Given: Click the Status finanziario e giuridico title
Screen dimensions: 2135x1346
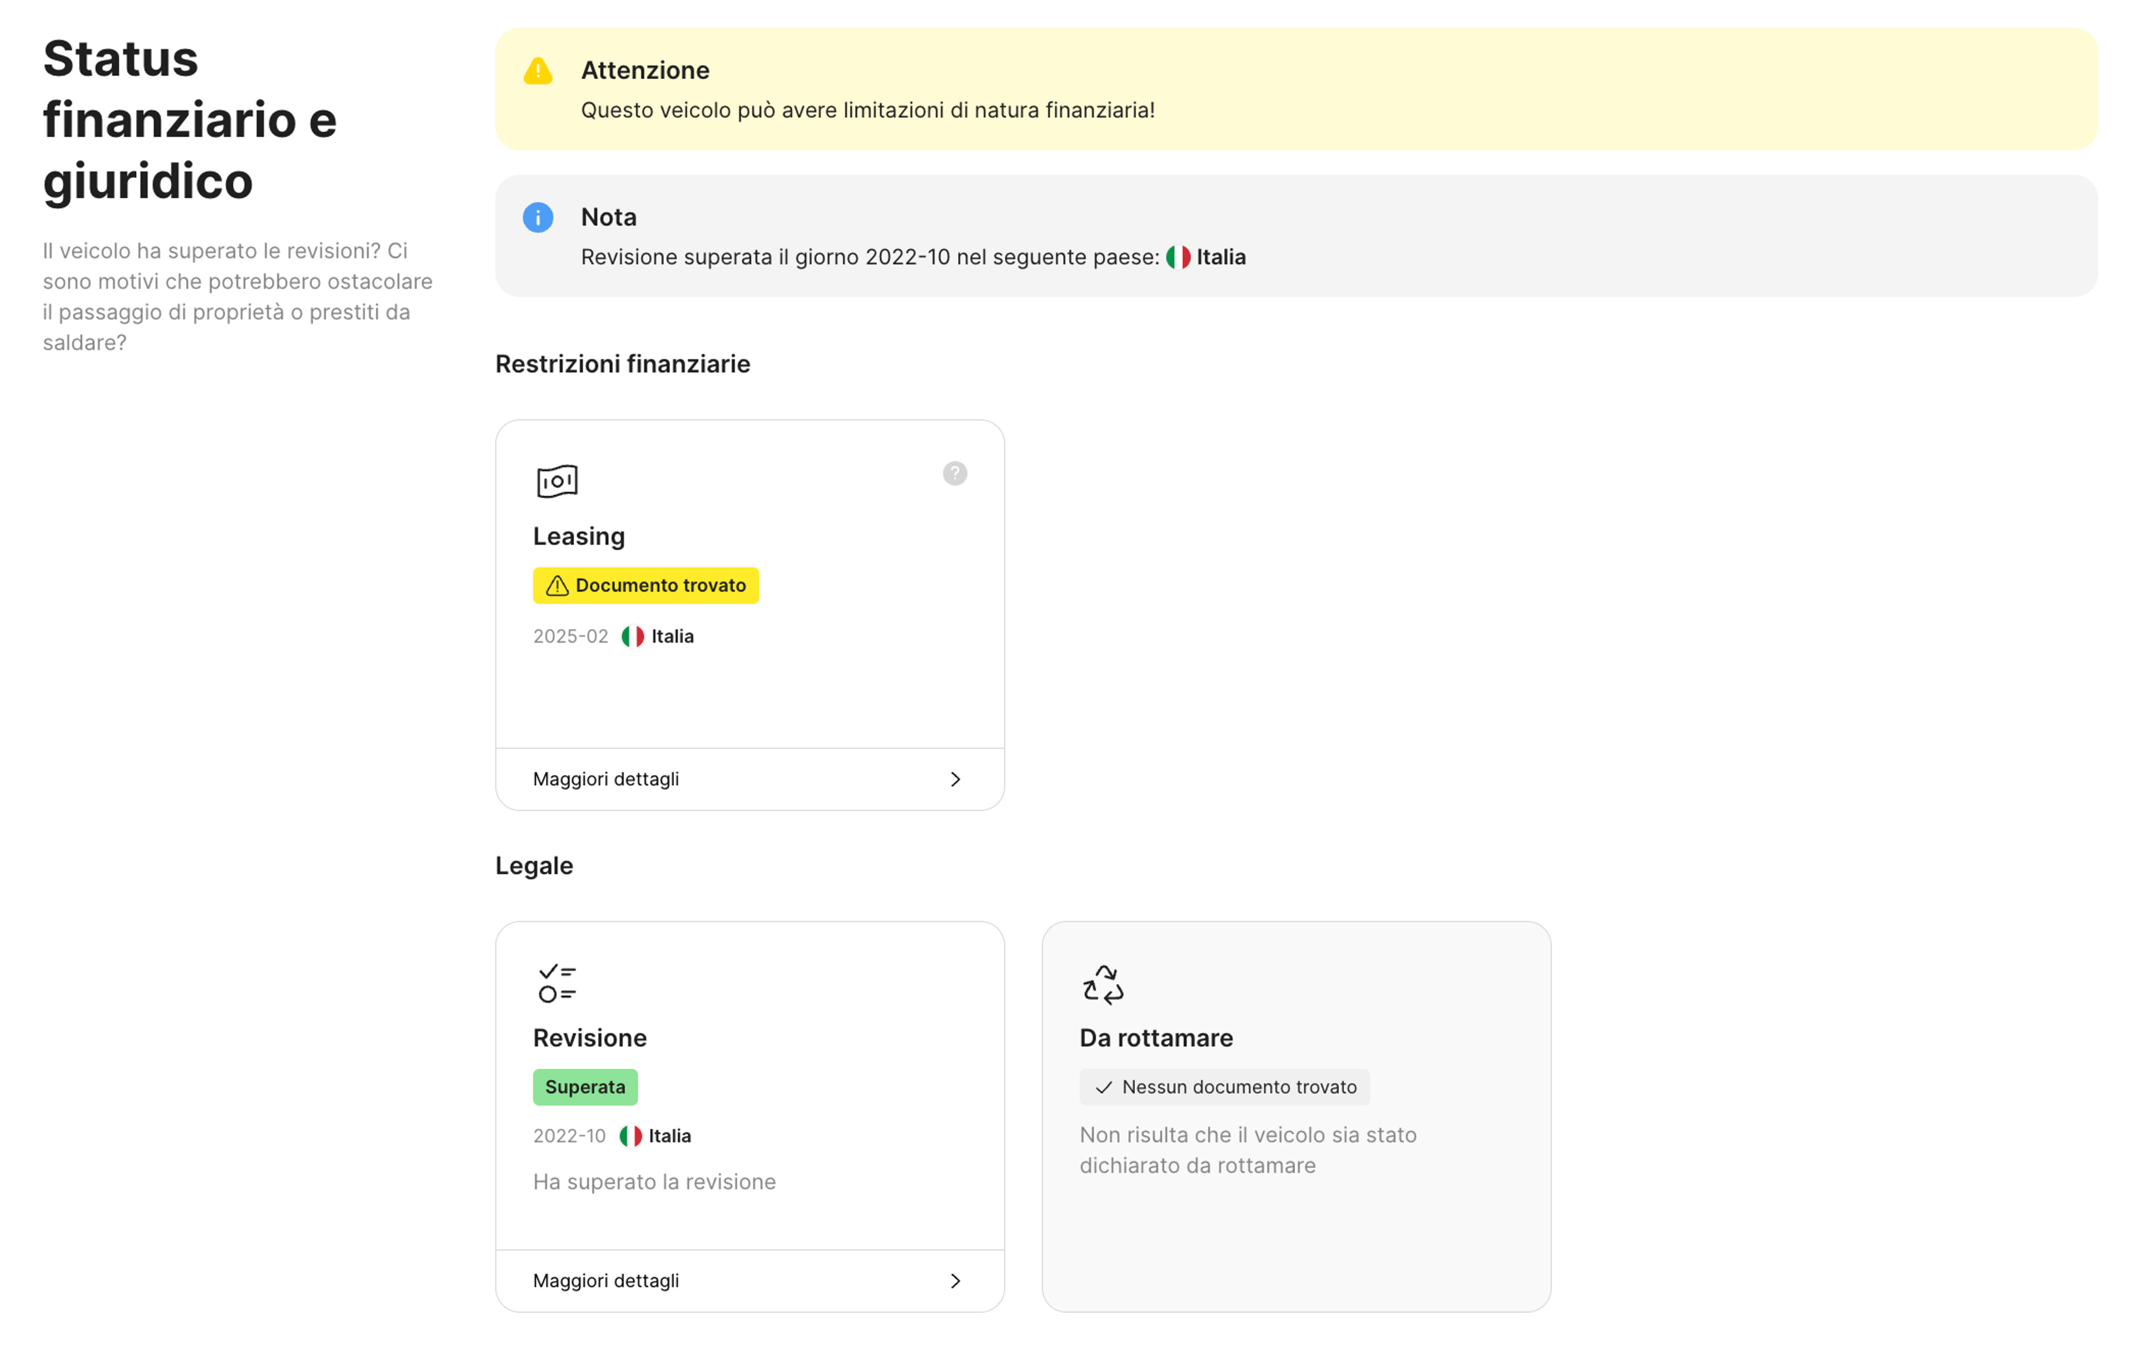Looking at the screenshot, I should tap(190, 120).
